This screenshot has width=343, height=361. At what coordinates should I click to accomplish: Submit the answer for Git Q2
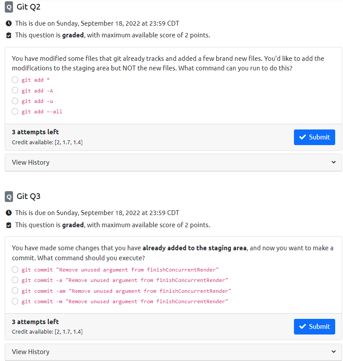314,137
